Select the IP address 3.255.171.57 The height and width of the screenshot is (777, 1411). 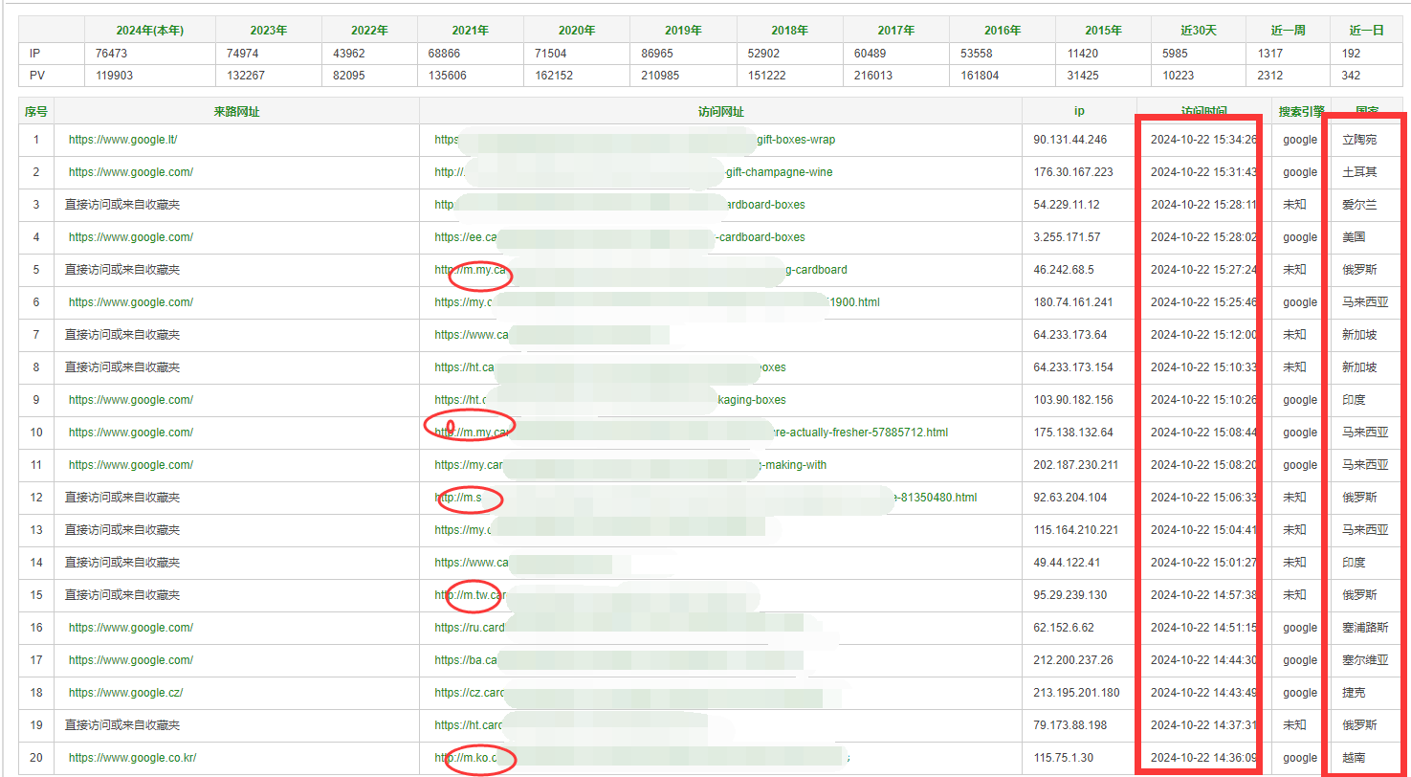[1067, 237]
